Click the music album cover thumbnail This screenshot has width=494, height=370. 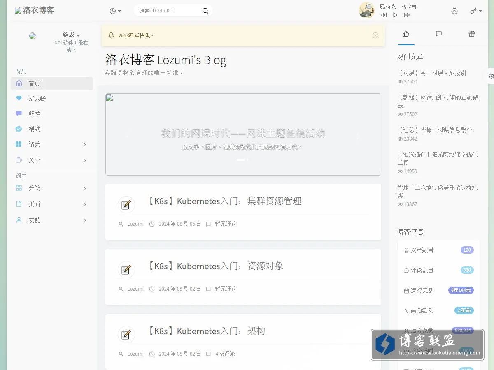pyautogui.click(x=366, y=10)
